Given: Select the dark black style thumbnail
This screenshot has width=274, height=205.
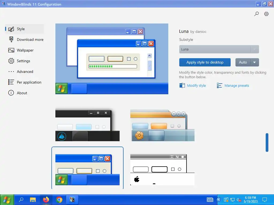Looking at the screenshot, I should point(87,125).
